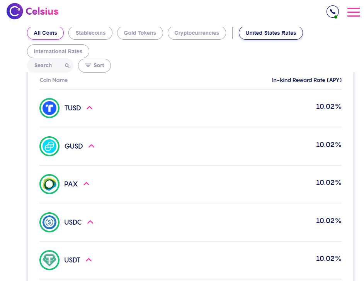Click the TUSD coin icon

[x=49, y=108]
